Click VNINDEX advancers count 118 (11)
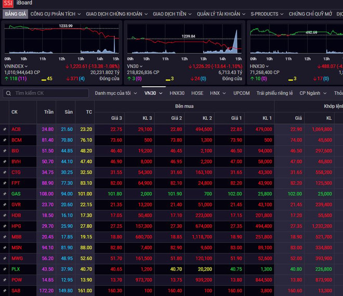This screenshot has width=343, height=296. click(x=16, y=79)
